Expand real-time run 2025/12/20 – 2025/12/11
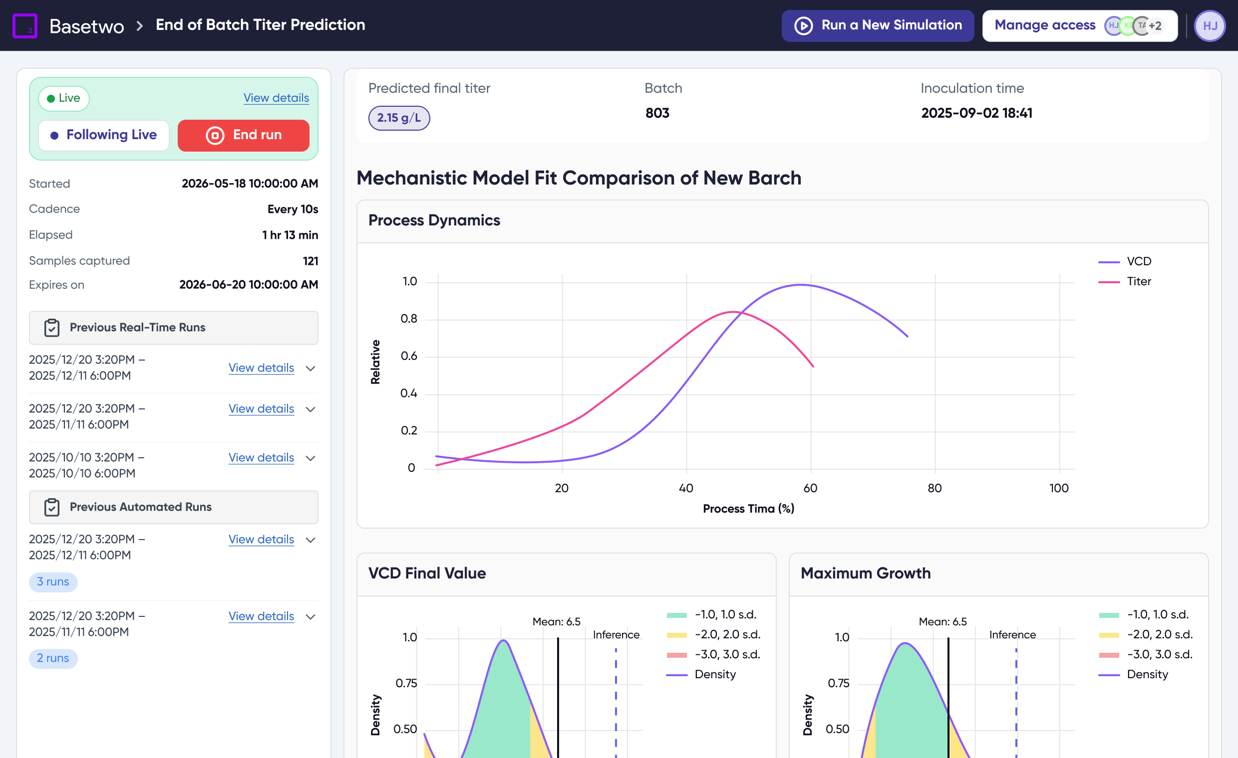This screenshot has height=758, width=1238. 311,369
